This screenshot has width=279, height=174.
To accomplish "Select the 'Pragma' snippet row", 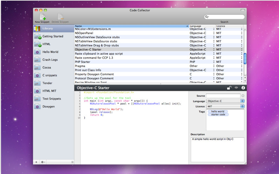I will pos(159,66).
